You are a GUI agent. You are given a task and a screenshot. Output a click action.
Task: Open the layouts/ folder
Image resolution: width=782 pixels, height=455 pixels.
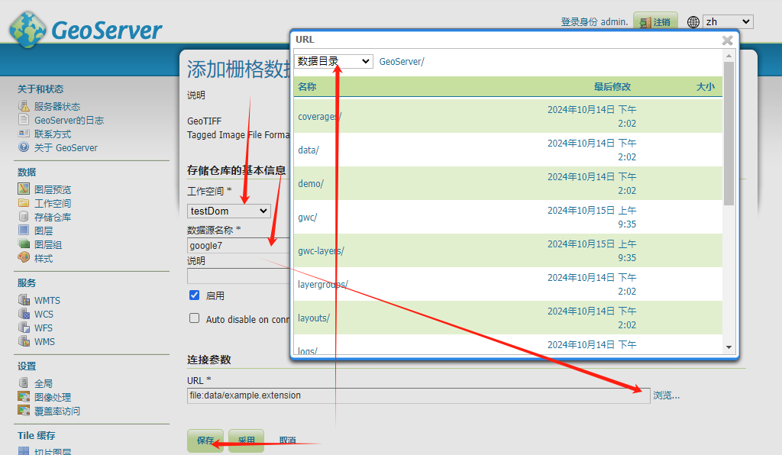314,318
